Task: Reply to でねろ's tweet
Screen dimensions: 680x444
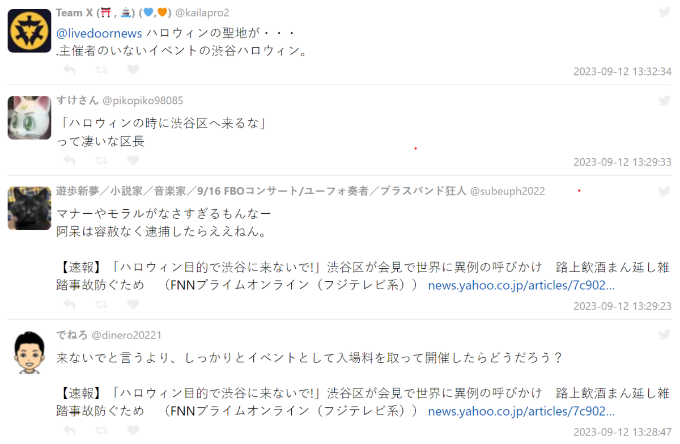Action: tap(69, 430)
